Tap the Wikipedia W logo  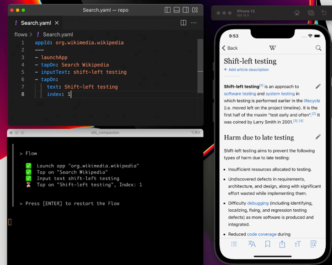click(x=272, y=48)
